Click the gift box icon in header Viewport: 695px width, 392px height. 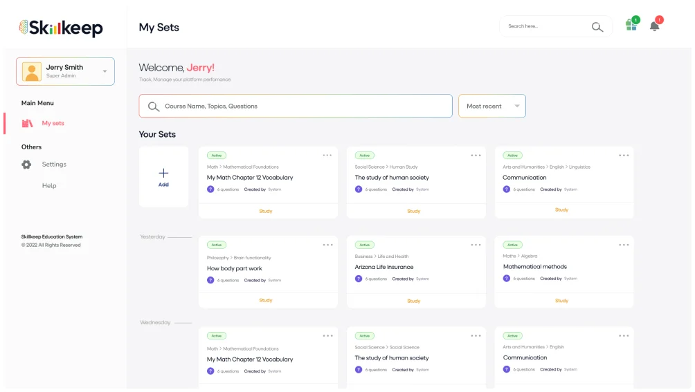point(631,26)
